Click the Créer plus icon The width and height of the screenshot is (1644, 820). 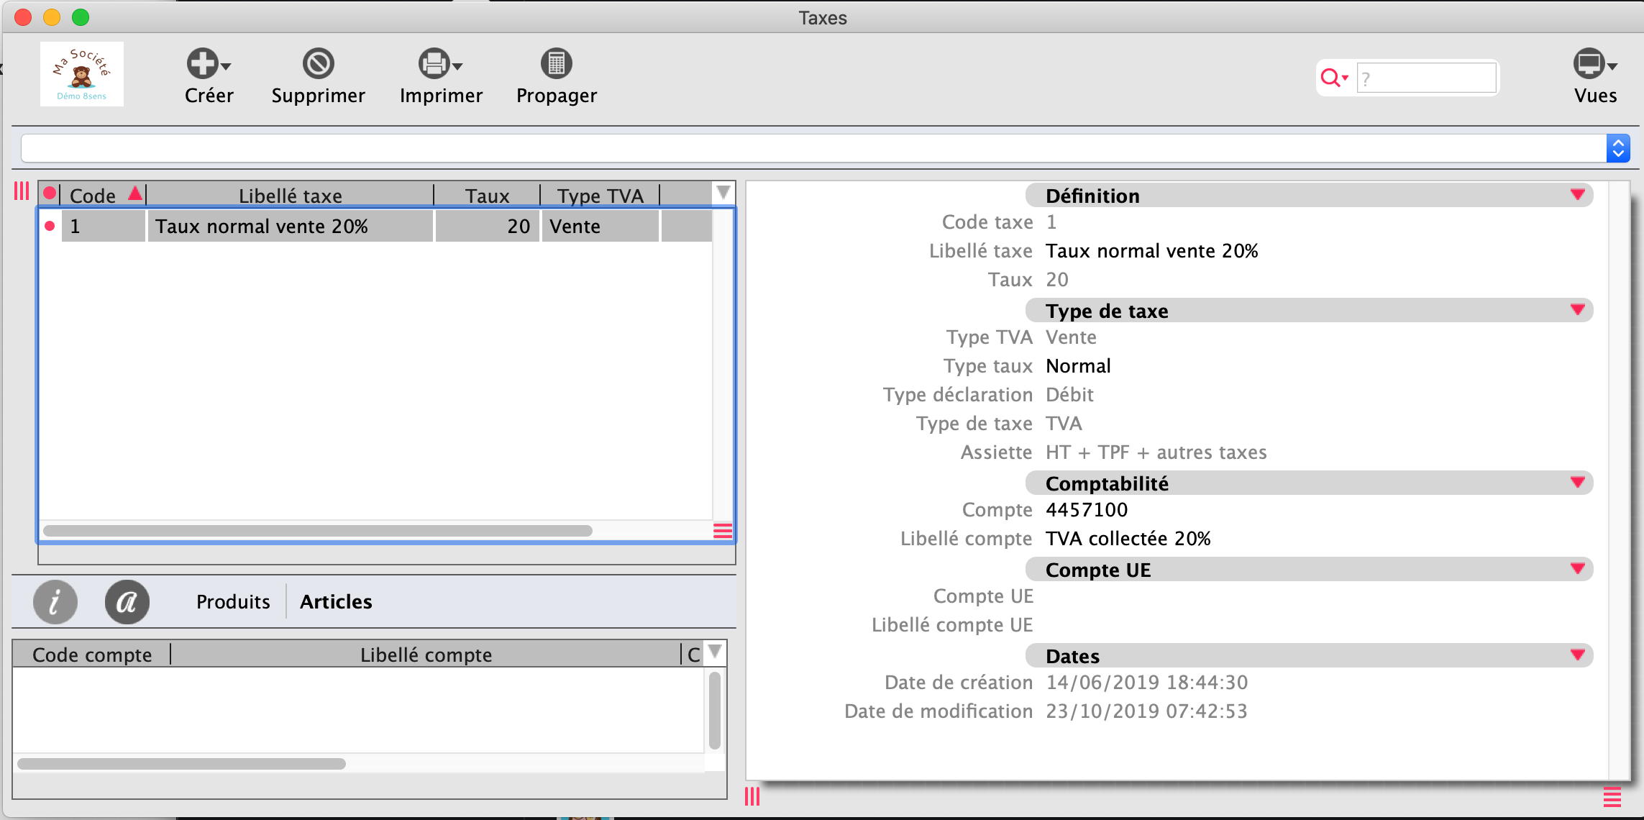click(202, 63)
